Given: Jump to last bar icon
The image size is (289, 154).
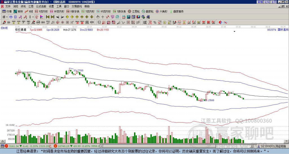Looking at the screenshot, I should 52,17.
